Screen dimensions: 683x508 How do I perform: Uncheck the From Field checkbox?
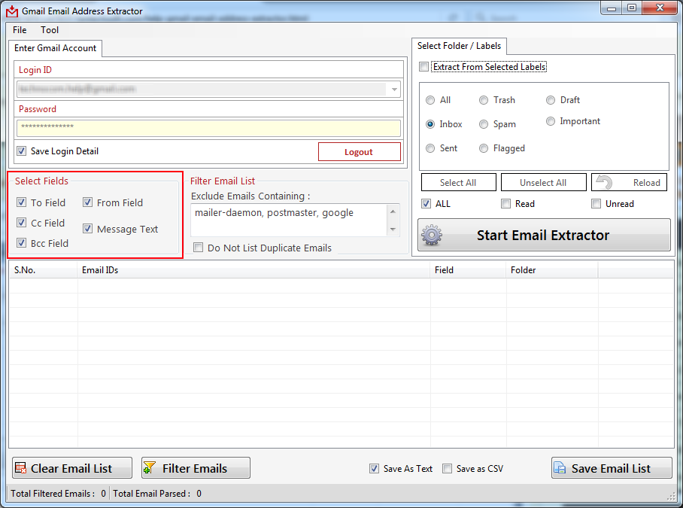coord(87,202)
